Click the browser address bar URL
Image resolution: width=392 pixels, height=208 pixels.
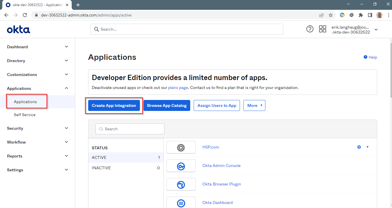[86, 15]
